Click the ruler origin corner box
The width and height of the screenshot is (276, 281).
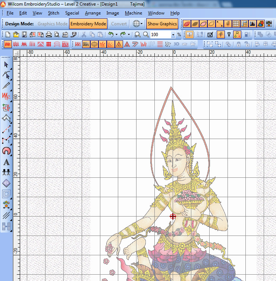click(17, 53)
